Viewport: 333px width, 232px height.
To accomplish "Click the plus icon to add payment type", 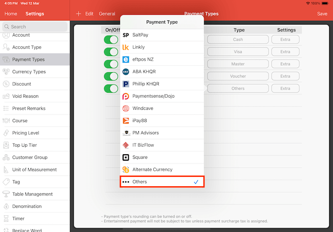I will click(78, 14).
